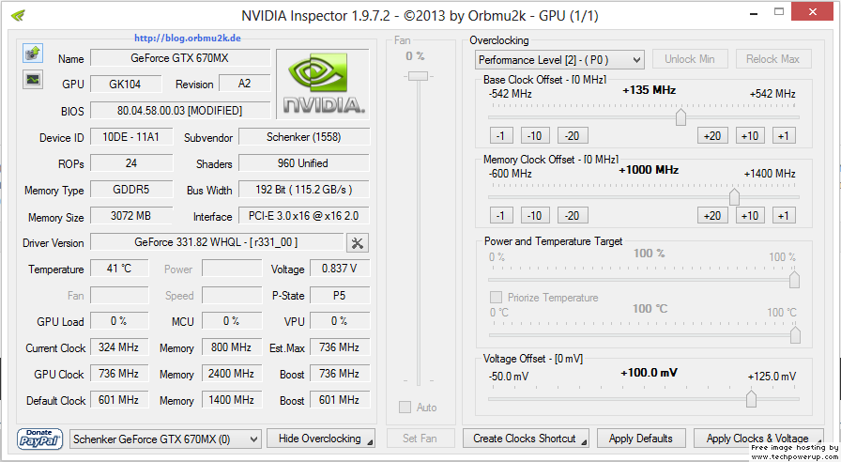841x462 pixels.
Task: Click the Subvendor Schenker (1558) value
Action: point(304,137)
